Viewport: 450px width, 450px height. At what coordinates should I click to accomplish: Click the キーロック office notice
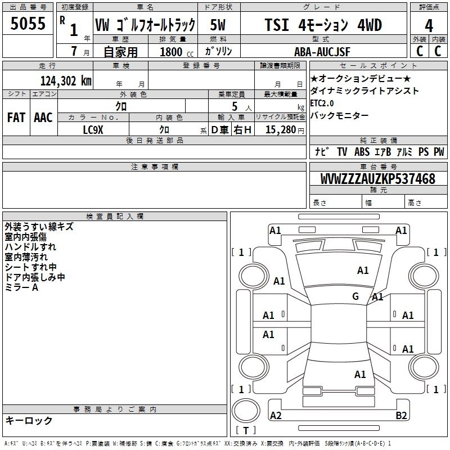[x=29, y=421]
